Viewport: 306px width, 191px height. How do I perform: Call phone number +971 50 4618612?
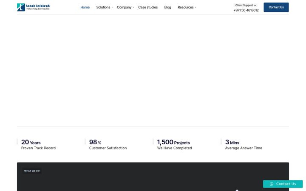(x=246, y=10)
